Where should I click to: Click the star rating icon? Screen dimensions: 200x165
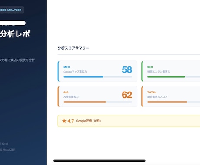64,121
